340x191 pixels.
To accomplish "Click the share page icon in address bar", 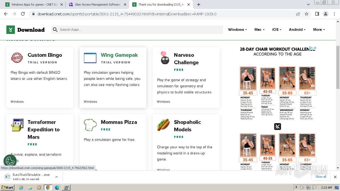I will point(298,14).
